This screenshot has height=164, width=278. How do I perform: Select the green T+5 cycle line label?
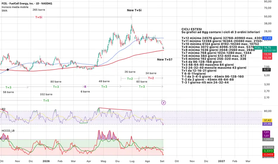pos(46,100)
